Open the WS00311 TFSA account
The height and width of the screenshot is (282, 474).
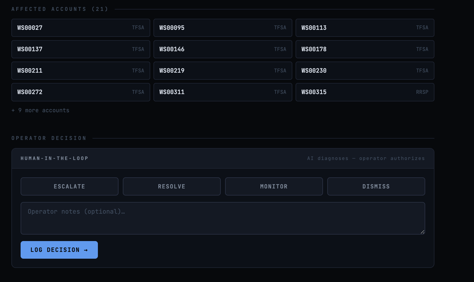(223, 92)
